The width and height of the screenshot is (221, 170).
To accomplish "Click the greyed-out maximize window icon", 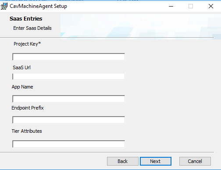I will coord(191,6).
